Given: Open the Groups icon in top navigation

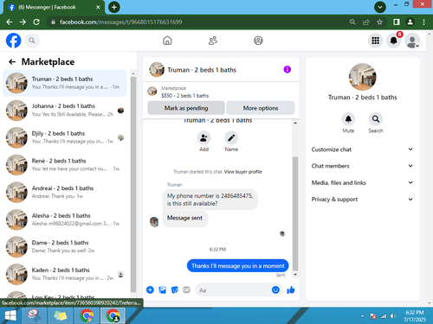Looking at the screenshot, I should tap(258, 41).
